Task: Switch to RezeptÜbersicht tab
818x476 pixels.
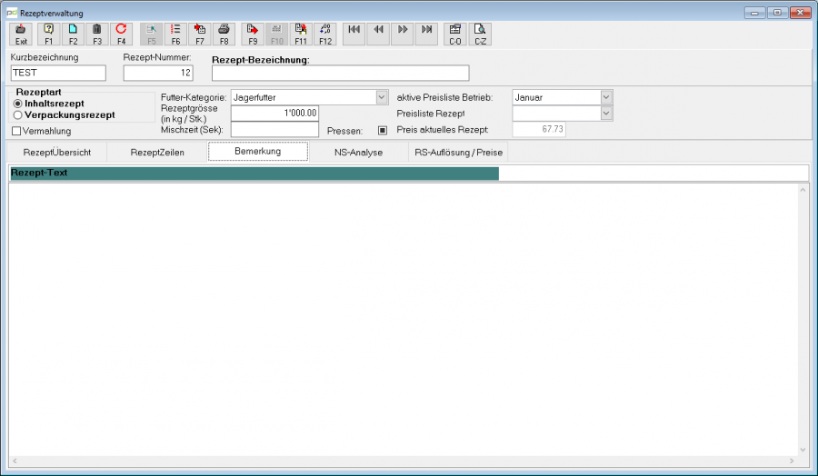Action: point(57,153)
